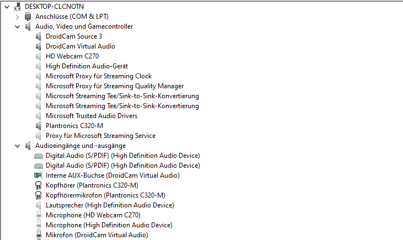The width and height of the screenshot is (403, 240).
Task: Click speaker icon of Audioeingänge und -ausgänge
Action: (x=28, y=146)
